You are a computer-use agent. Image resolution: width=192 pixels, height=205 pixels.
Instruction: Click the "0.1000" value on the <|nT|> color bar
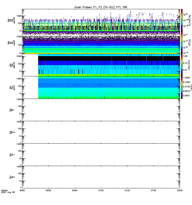click(186, 82)
